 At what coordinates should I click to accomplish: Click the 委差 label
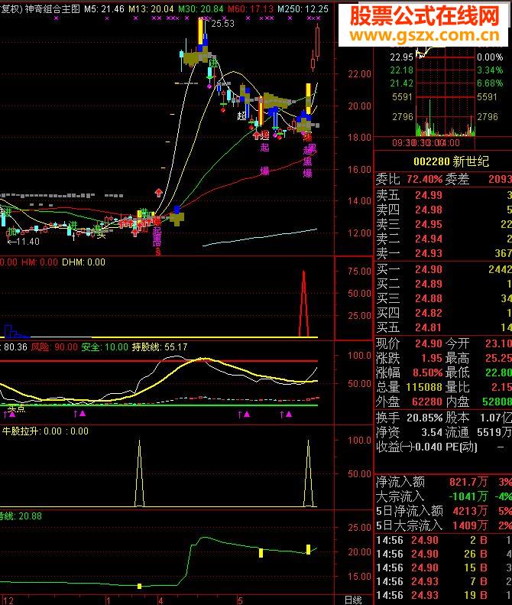click(x=457, y=179)
